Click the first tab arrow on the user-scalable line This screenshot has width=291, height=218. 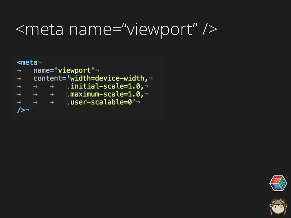[x=19, y=102]
